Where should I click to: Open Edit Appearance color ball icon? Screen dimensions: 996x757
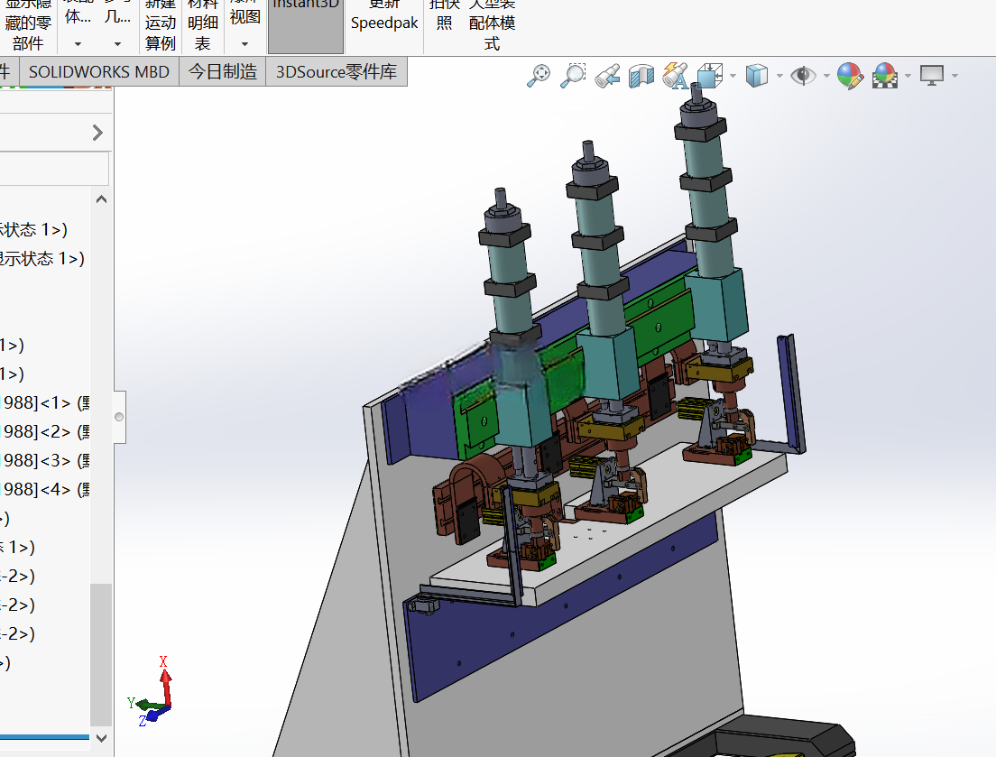coord(850,76)
